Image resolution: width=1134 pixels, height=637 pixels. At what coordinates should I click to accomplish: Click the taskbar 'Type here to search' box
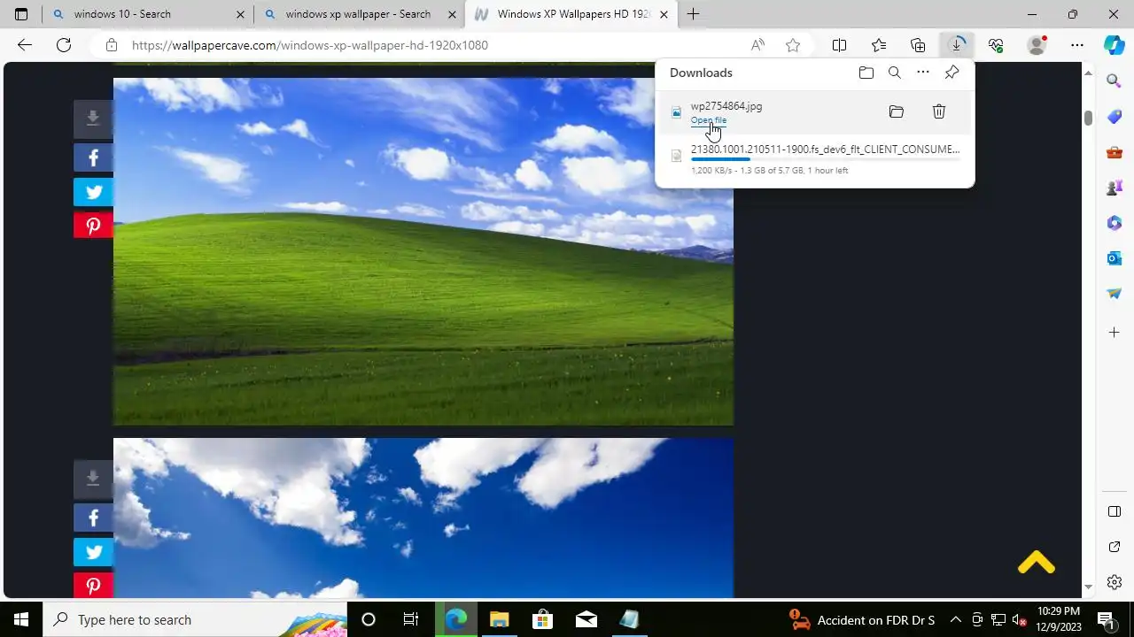click(195, 619)
